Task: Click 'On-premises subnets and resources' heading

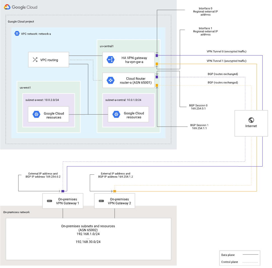Action: [88, 226]
